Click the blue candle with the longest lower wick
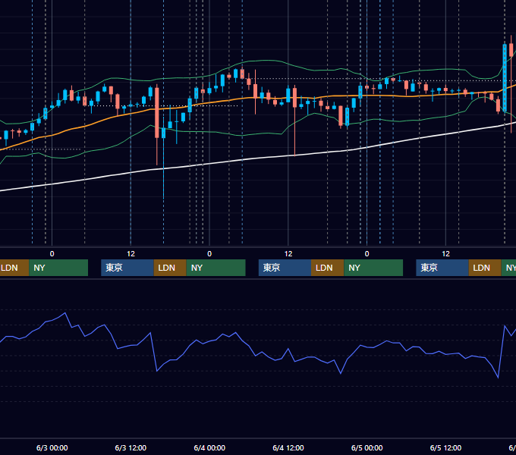Viewport: 516px width, 455px height. (164, 133)
